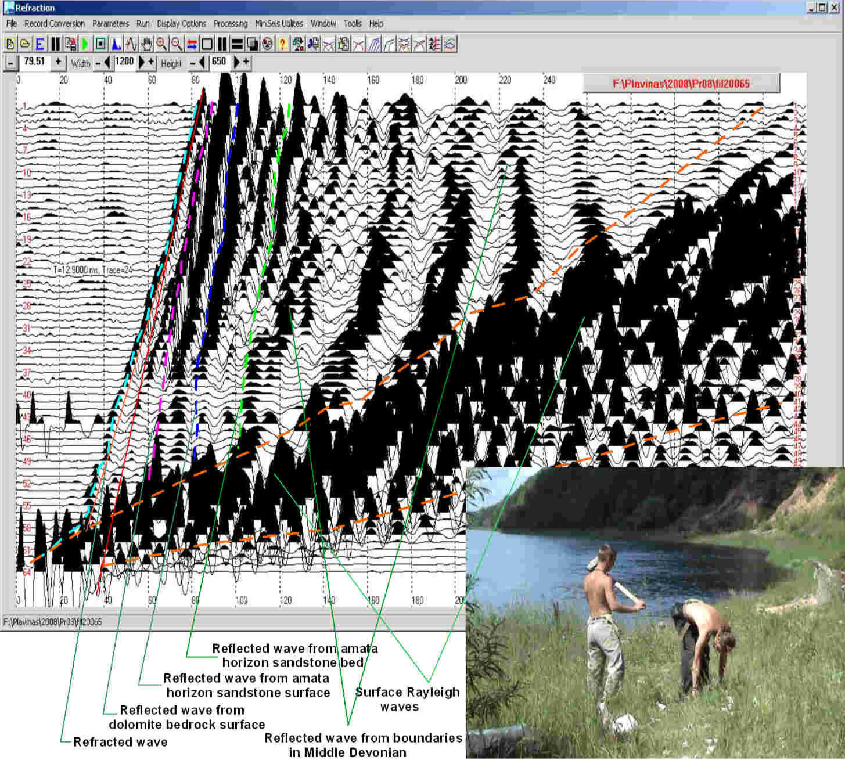Open the MiniSeis Utilites menu

279,24
